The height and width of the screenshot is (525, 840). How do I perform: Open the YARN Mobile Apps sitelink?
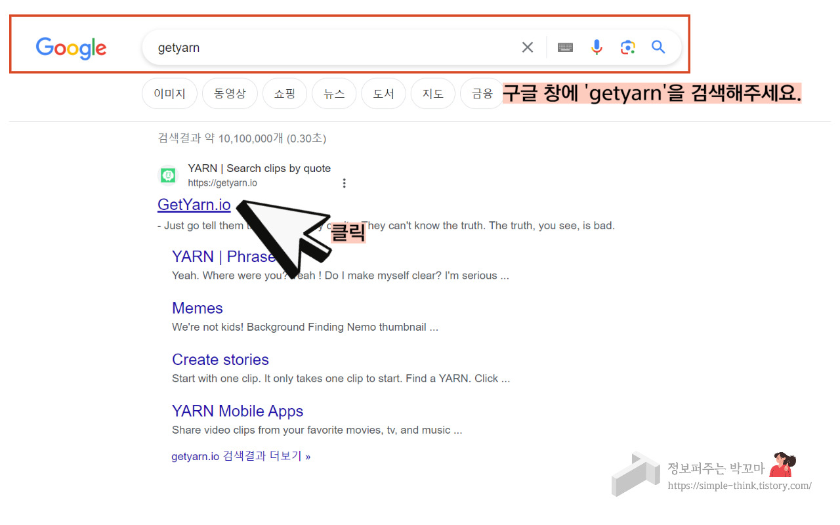point(238,411)
